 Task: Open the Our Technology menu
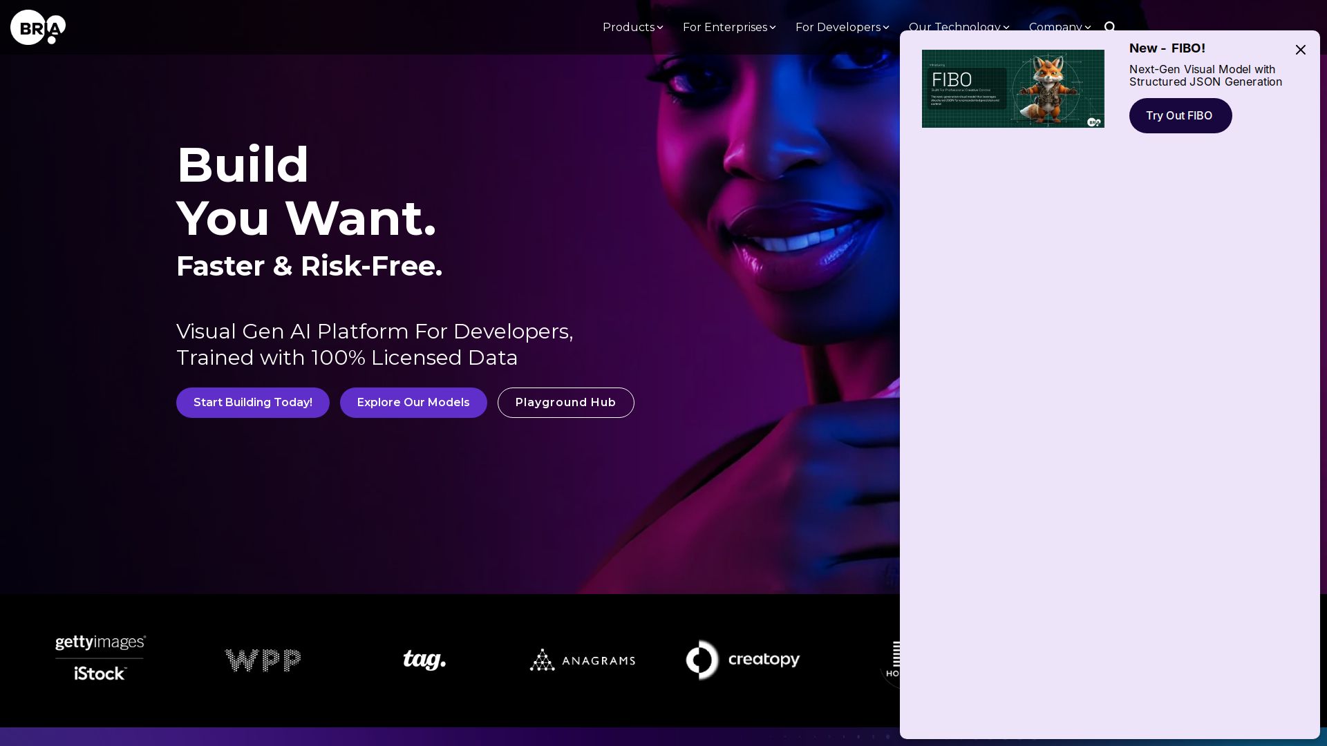pyautogui.click(x=959, y=26)
